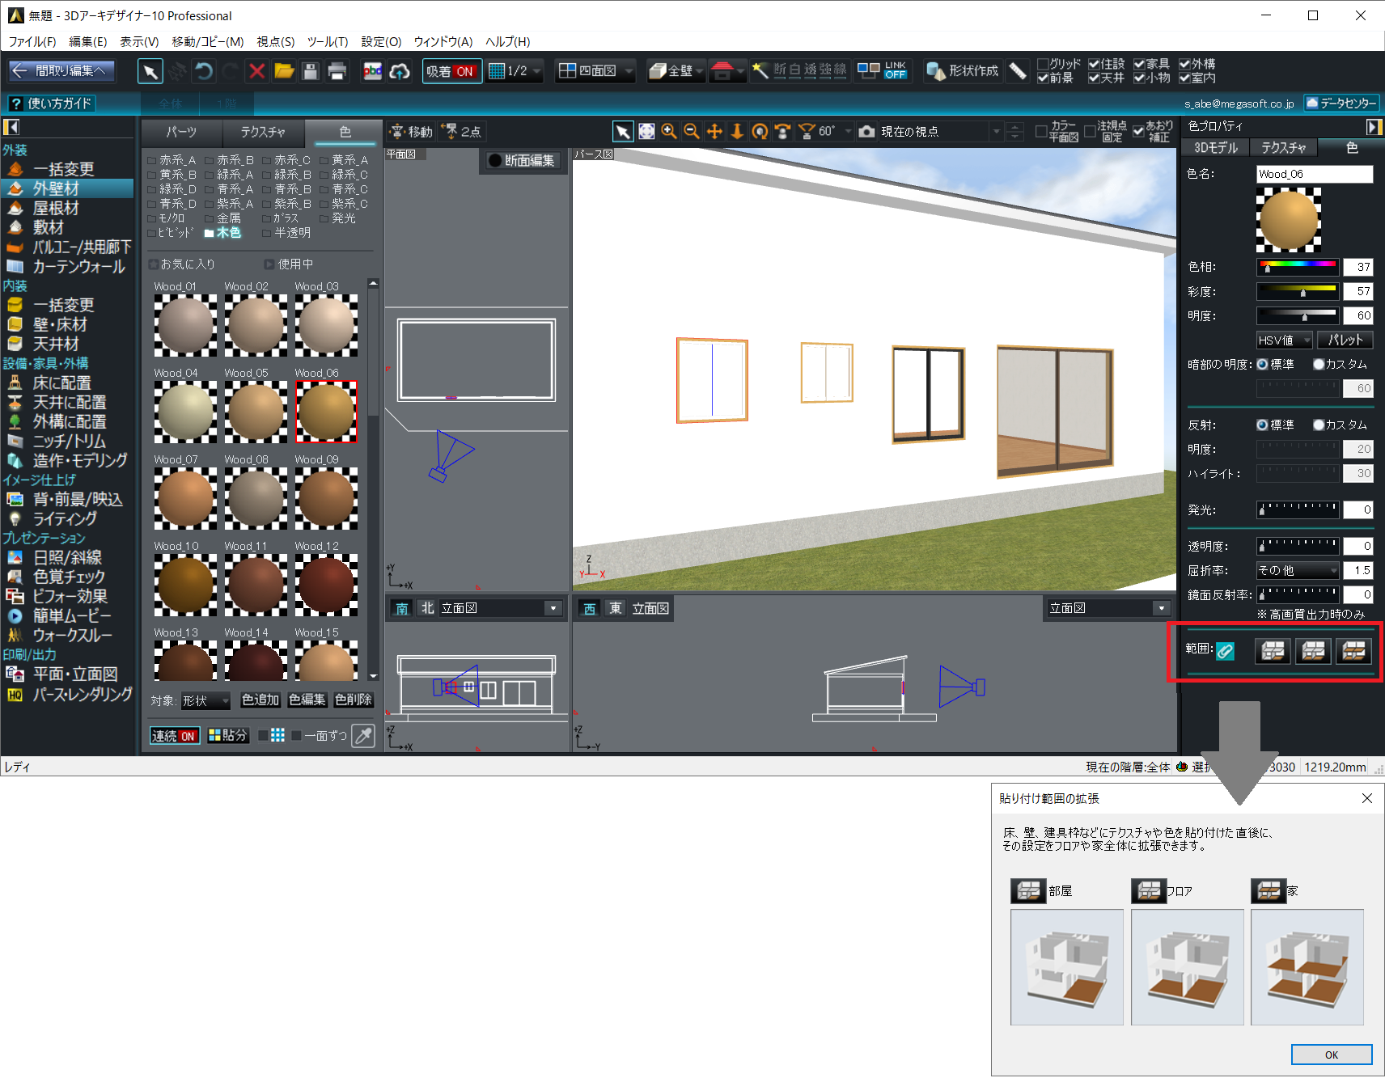Select the Wood_09 color swatch
Image resolution: width=1385 pixels, height=1078 pixels.
pos(326,498)
